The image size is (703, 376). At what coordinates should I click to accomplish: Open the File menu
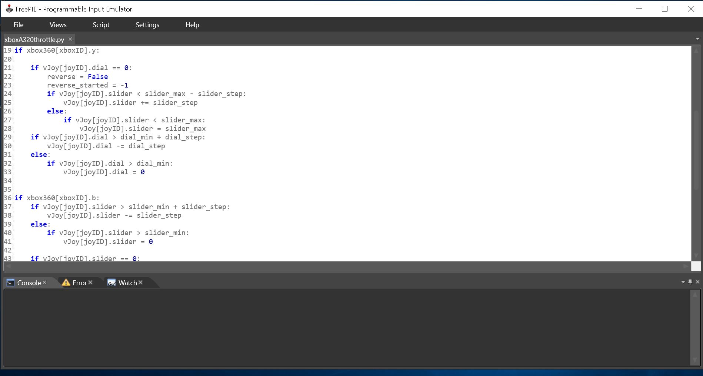pos(19,25)
